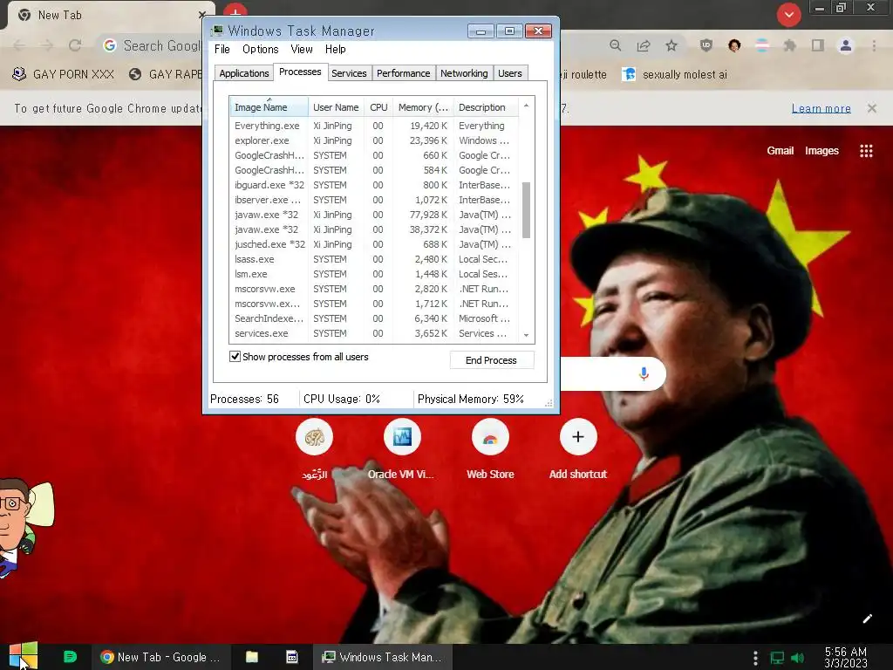The width and height of the screenshot is (893, 670).
Task: Click the round face avatar extension icon
Action: point(734,45)
